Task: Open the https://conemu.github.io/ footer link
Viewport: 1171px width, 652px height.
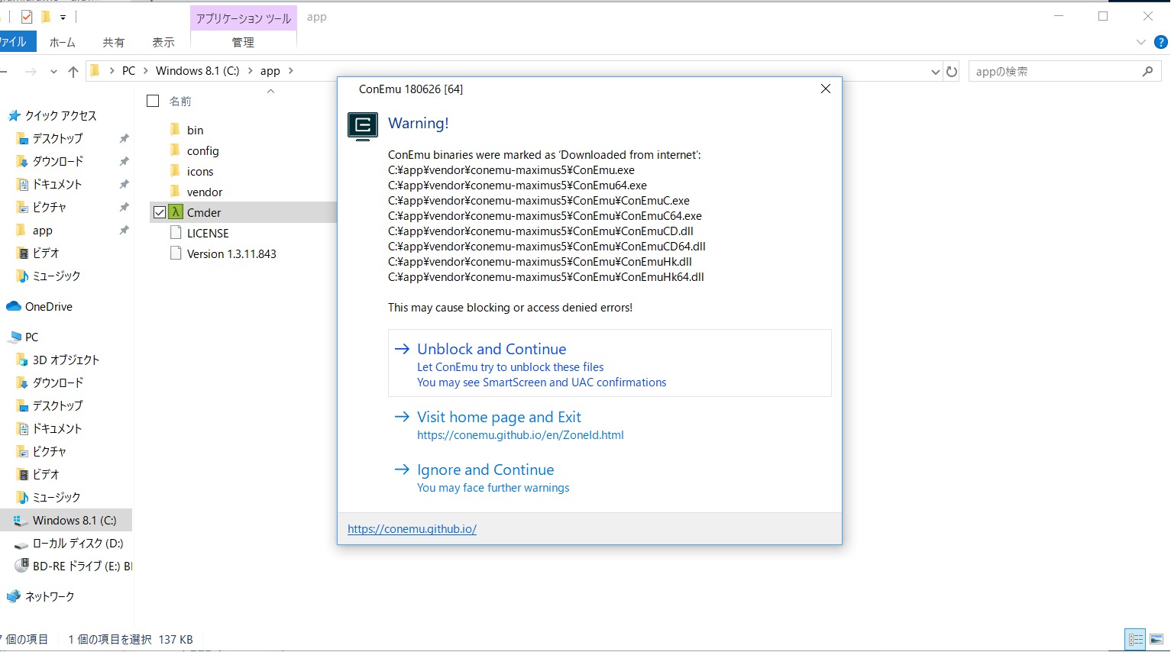Action: tap(412, 528)
